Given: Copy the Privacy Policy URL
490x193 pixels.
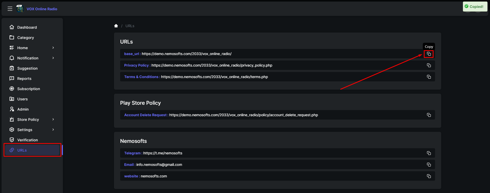Looking at the screenshot, I should point(429,66).
